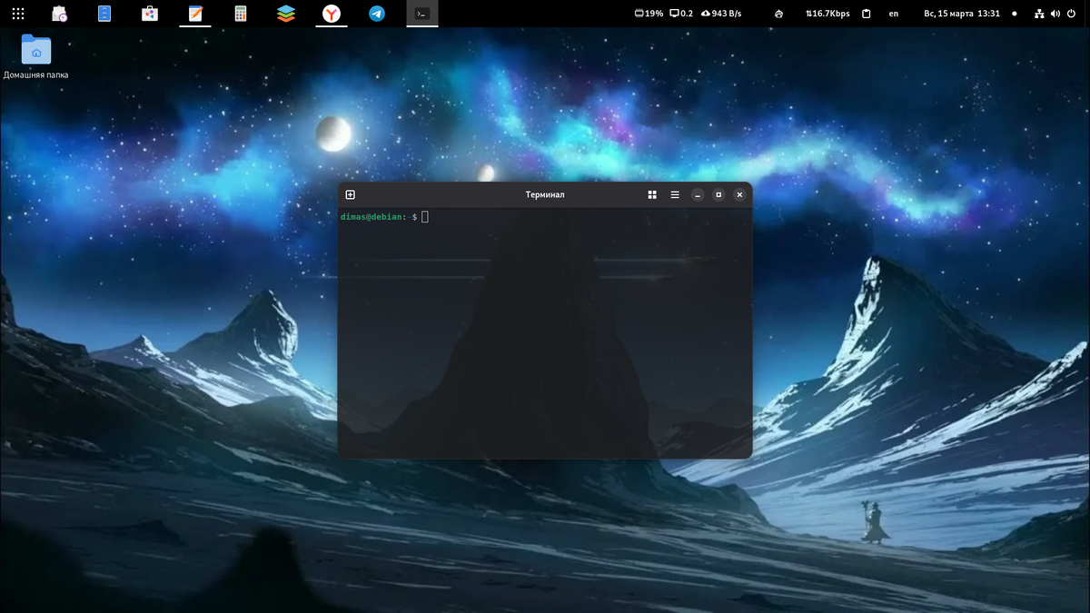Open the applications grid in the top panel
This screenshot has height=613, width=1090.
click(18, 14)
